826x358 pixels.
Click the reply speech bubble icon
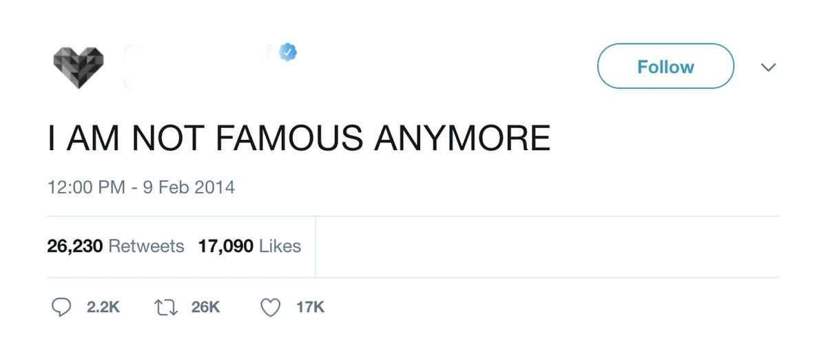click(62, 307)
